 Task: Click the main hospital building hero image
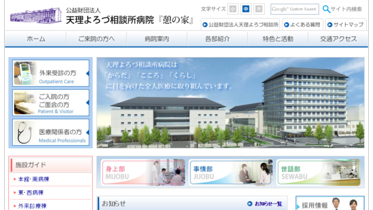click(230, 103)
